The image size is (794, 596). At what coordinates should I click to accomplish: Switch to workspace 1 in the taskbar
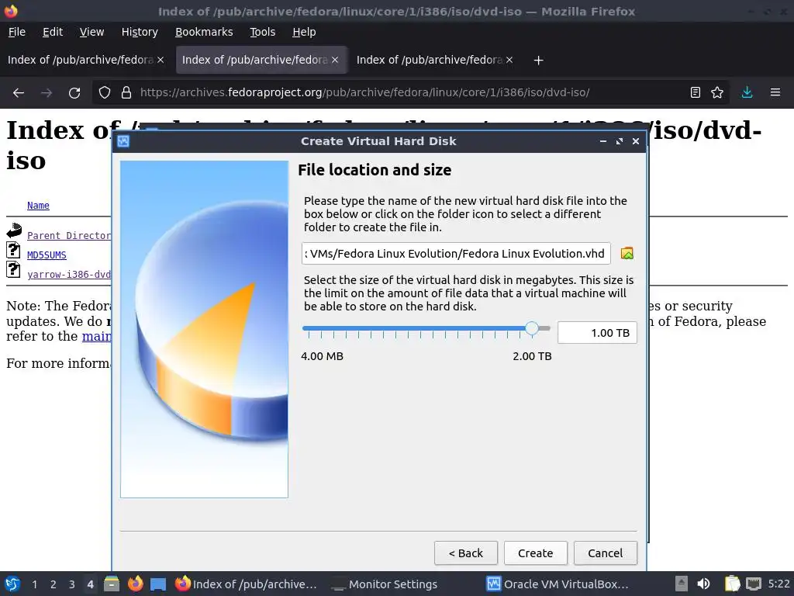[34, 584]
